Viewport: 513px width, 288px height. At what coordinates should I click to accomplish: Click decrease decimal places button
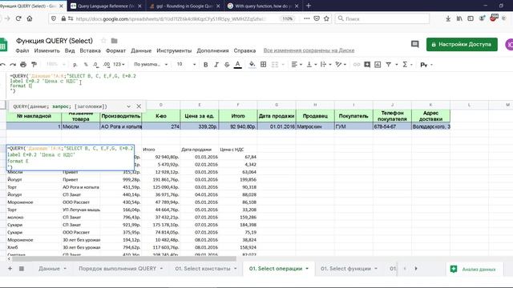[96, 65]
